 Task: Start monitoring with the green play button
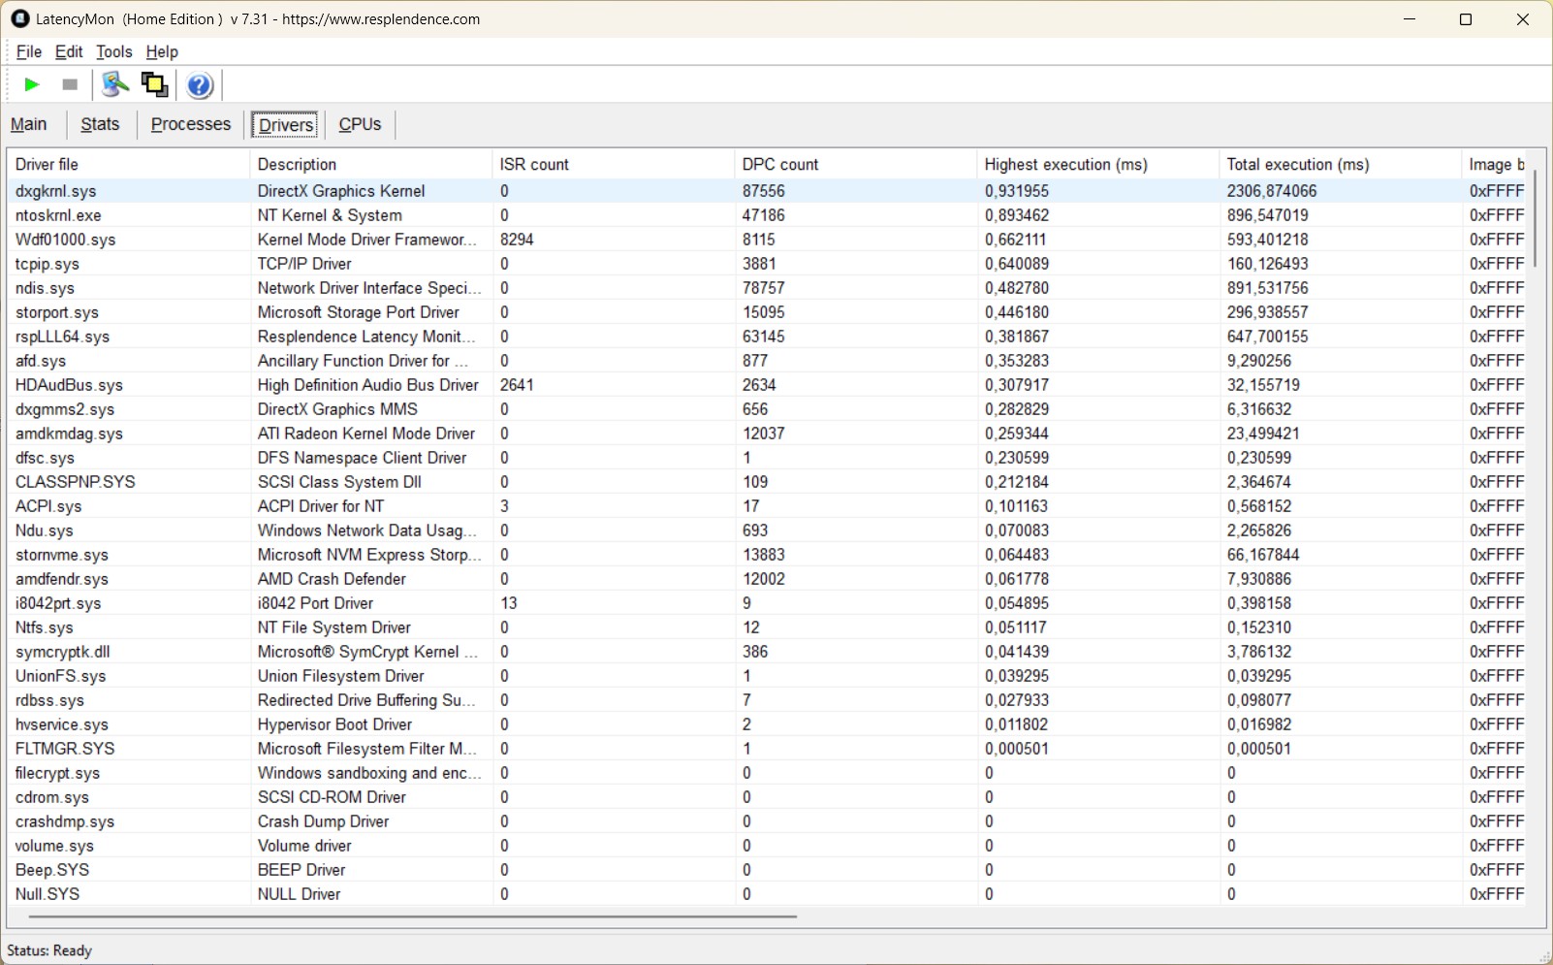(32, 85)
